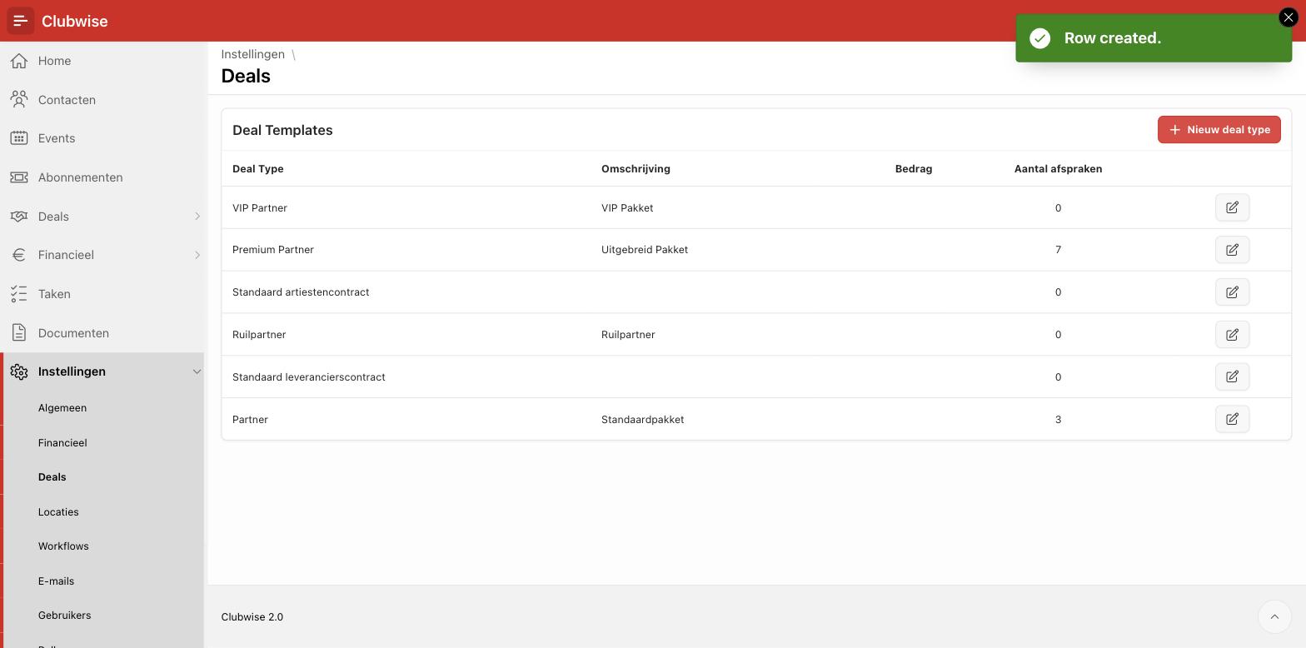The height and width of the screenshot is (648, 1306).
Task: Edit the Ruilpartner deal type
Action: [1232, 335]
